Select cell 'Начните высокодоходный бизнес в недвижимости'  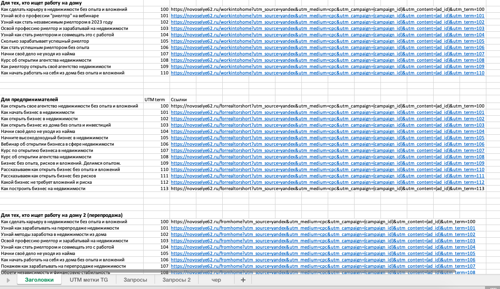click(72, 138)
